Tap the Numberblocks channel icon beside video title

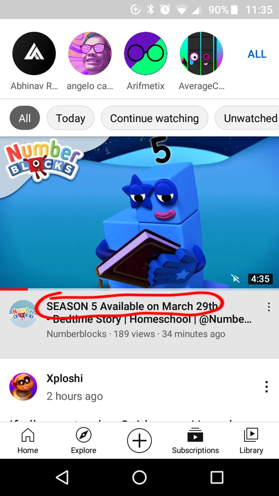pyautogui.click(x=23, y=314)
